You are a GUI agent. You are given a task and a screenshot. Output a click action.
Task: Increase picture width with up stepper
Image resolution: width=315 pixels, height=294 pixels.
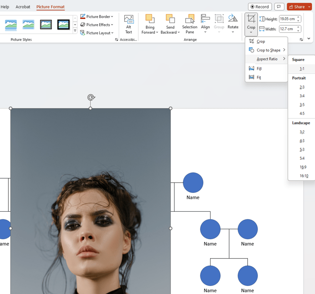point(298,27)
